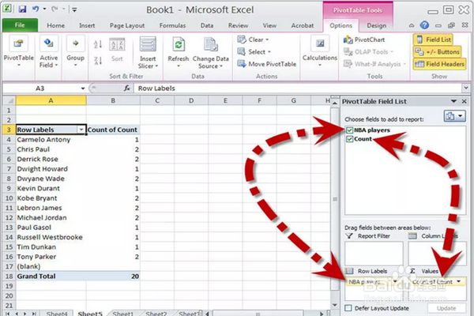The width and height of the screenshot is (474, 316).
Task: Select the Grand Total cell
Action: point(51,276)
